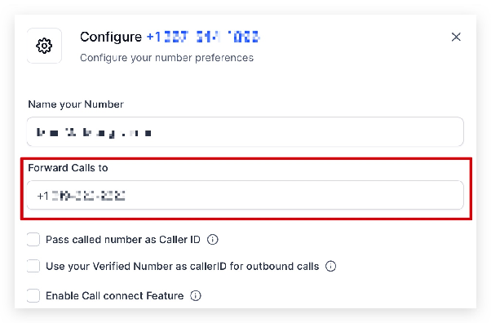Close the Configure number dialog
Screen dimensions: 491x323
(x=456, y=37)
